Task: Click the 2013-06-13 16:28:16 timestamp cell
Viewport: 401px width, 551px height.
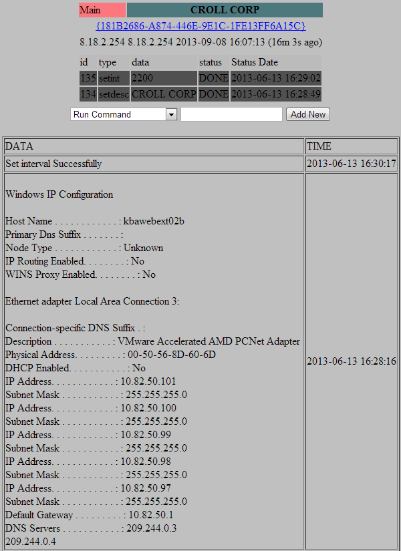Action: (351, 361)
